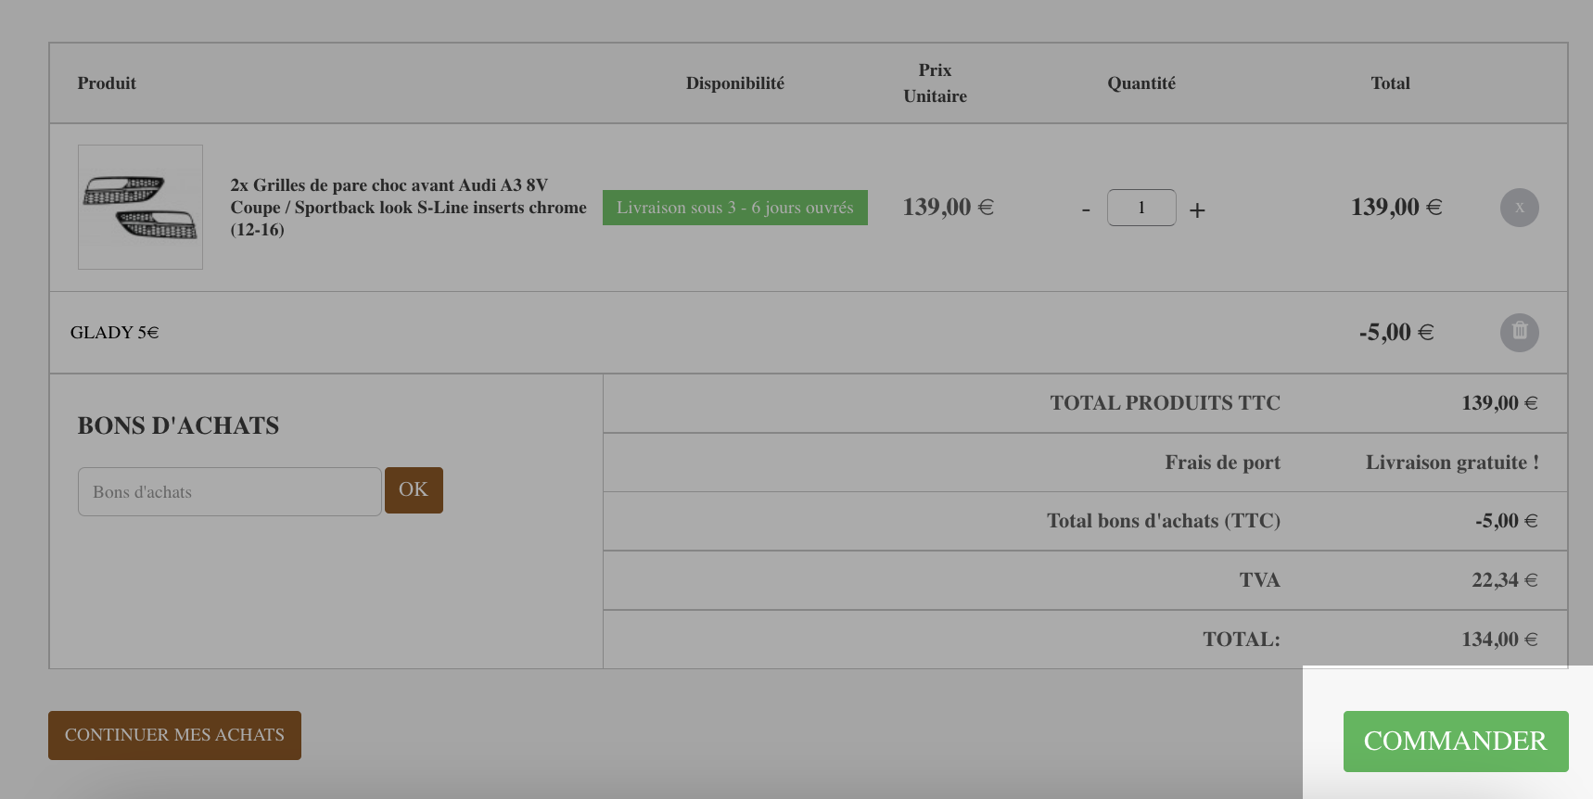
Task: Click the Disponibilité column header
Action: tap(735, 83)
